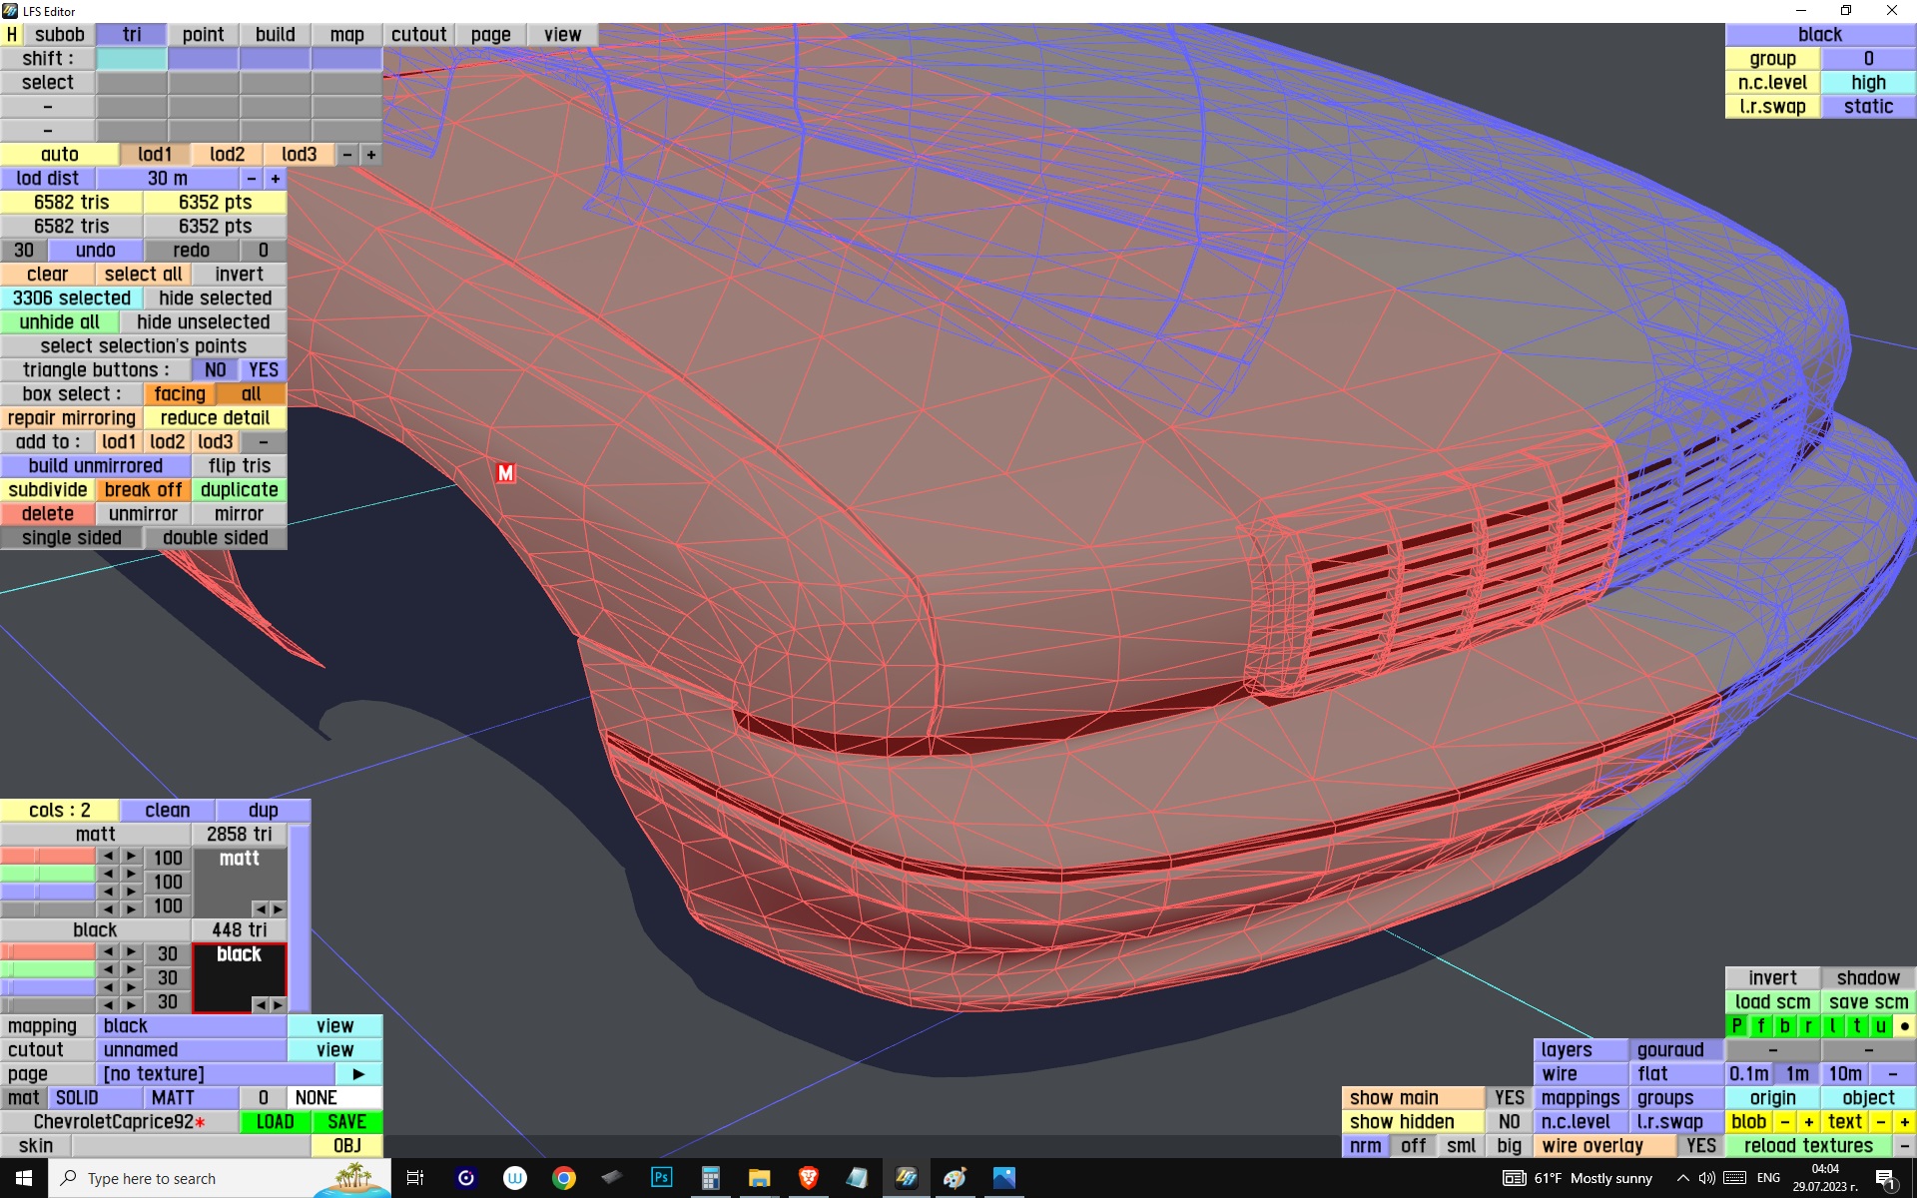
Task: Switch to the point mode tab
Action: (203, 34)
